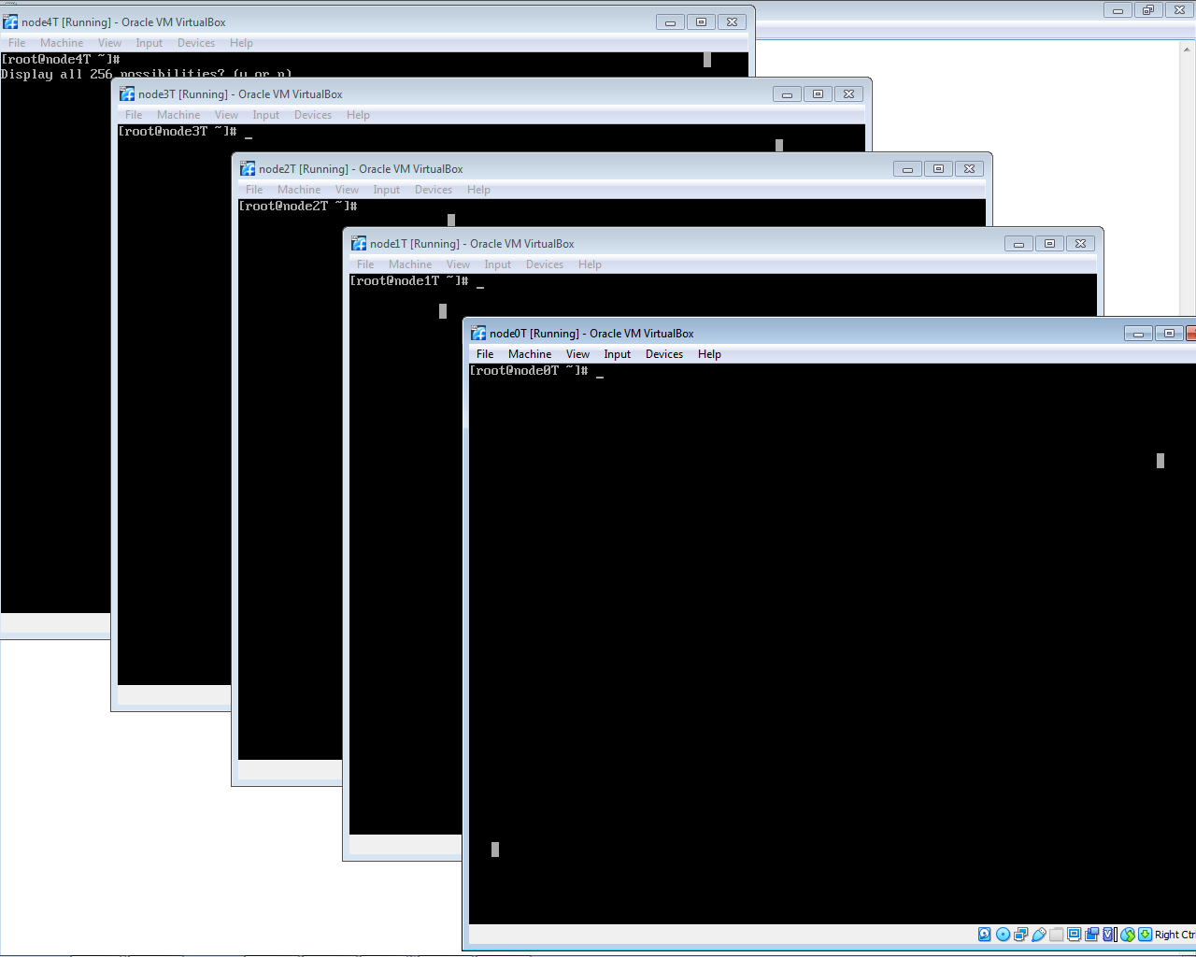Open the shared folders indicator in node0T
This screenshot has height=957, width=1196.
coord(1056,935)
